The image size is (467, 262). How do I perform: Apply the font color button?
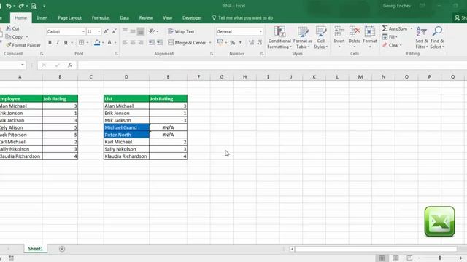109,42
